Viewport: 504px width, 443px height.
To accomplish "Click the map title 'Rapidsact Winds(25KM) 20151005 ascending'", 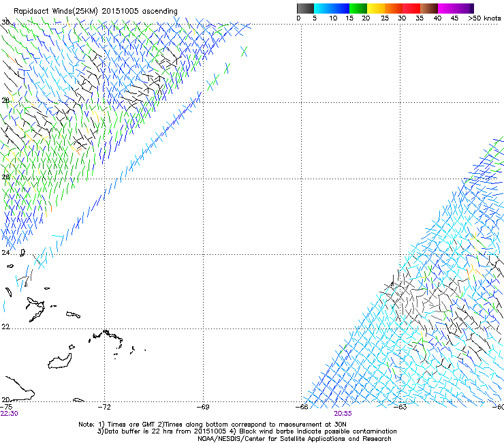I will click(95, 12).
